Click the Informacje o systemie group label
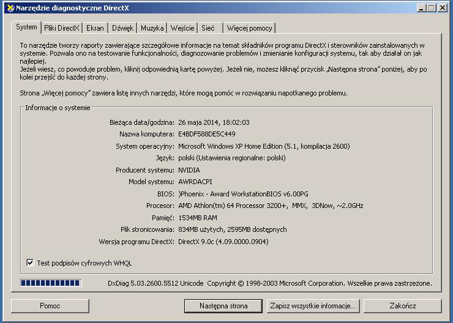453x323 pixels. (x=58, y=108)
